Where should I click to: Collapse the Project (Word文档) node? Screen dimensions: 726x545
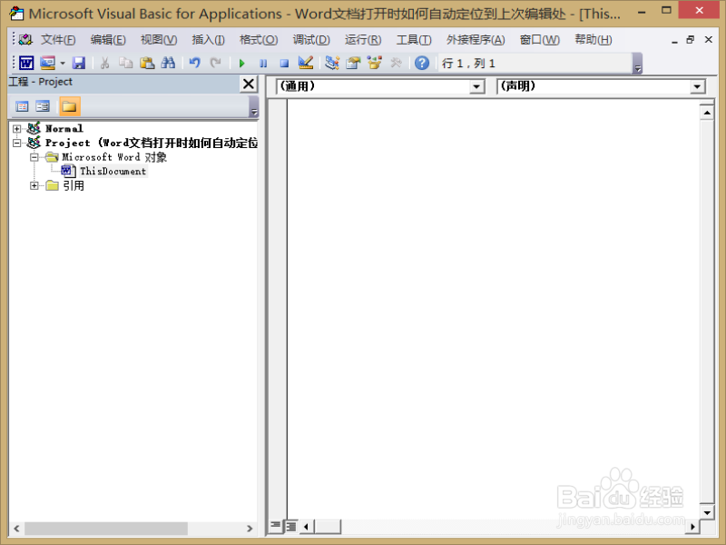pyautogui.click(x=16, y=143)
